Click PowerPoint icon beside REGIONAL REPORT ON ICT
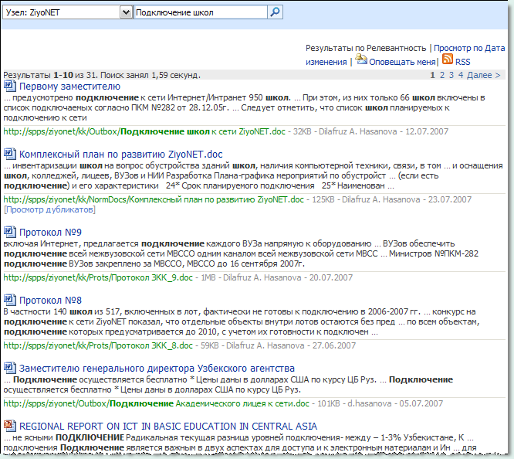The image size is (514, 459). coord(9,426)
